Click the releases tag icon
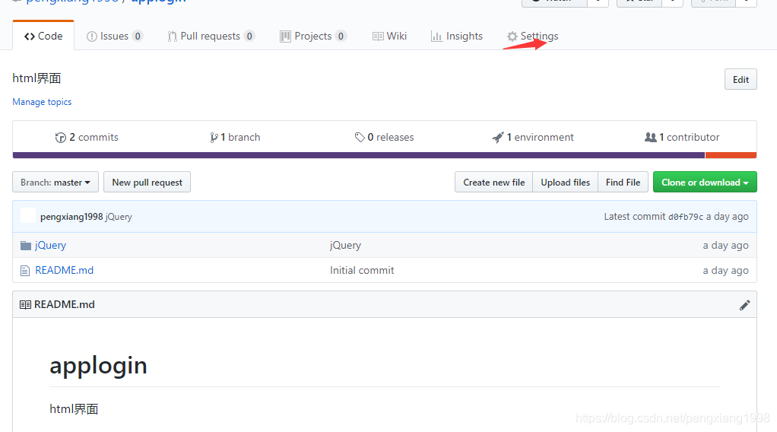 pos(360,138)
